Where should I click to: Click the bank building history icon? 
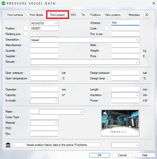point(8,145)
